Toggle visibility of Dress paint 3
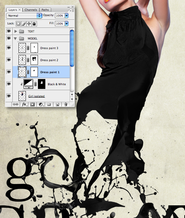This screenshot has height=218, width=185. tap(9, 48)
